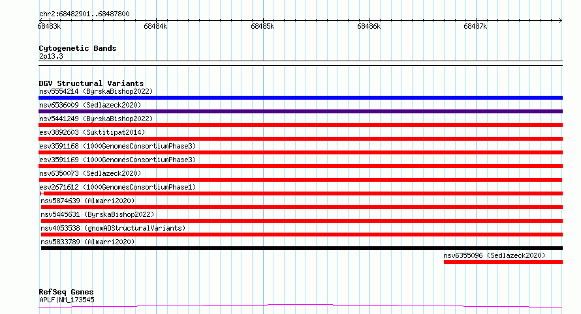581x314 pixels.
Task: Open the nsv5833789 (Almarri2020) variant label
Action: click(87, 242)
